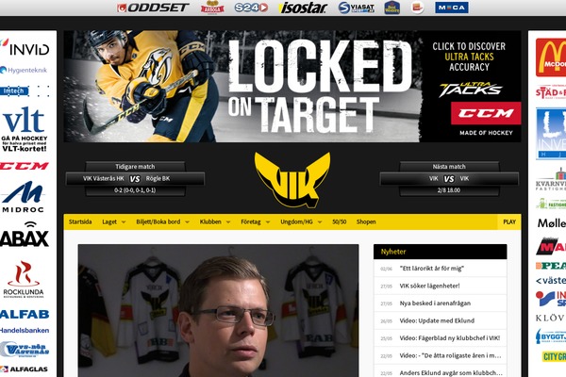Screen dimensions: 566x377
Task: Open the INVID sponsor logo
Action: tap(25, 48)
